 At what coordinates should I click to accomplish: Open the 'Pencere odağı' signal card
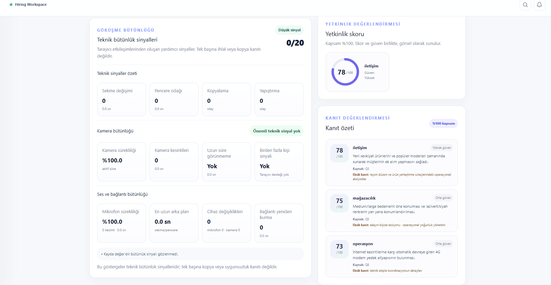point(174,99)
